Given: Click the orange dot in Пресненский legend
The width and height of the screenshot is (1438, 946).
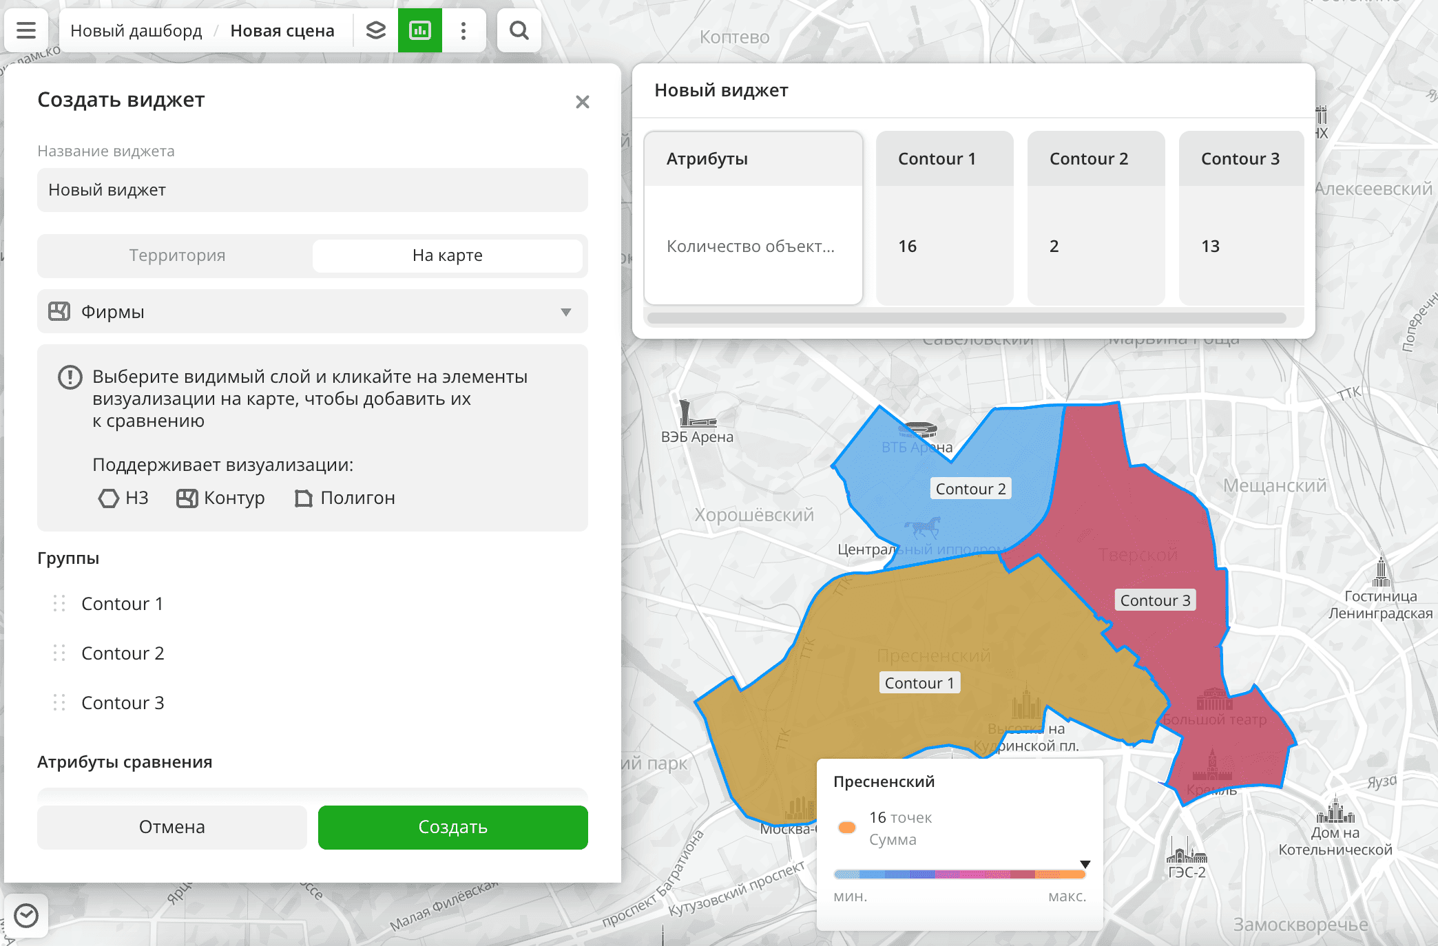Looking at the screenshot, I should pos(847,827).
